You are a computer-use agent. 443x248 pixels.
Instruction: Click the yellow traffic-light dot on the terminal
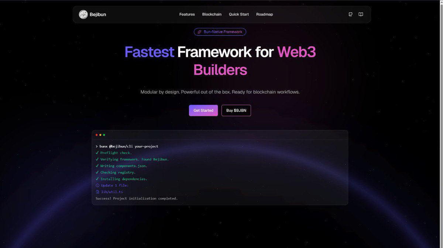coord(100,135)
